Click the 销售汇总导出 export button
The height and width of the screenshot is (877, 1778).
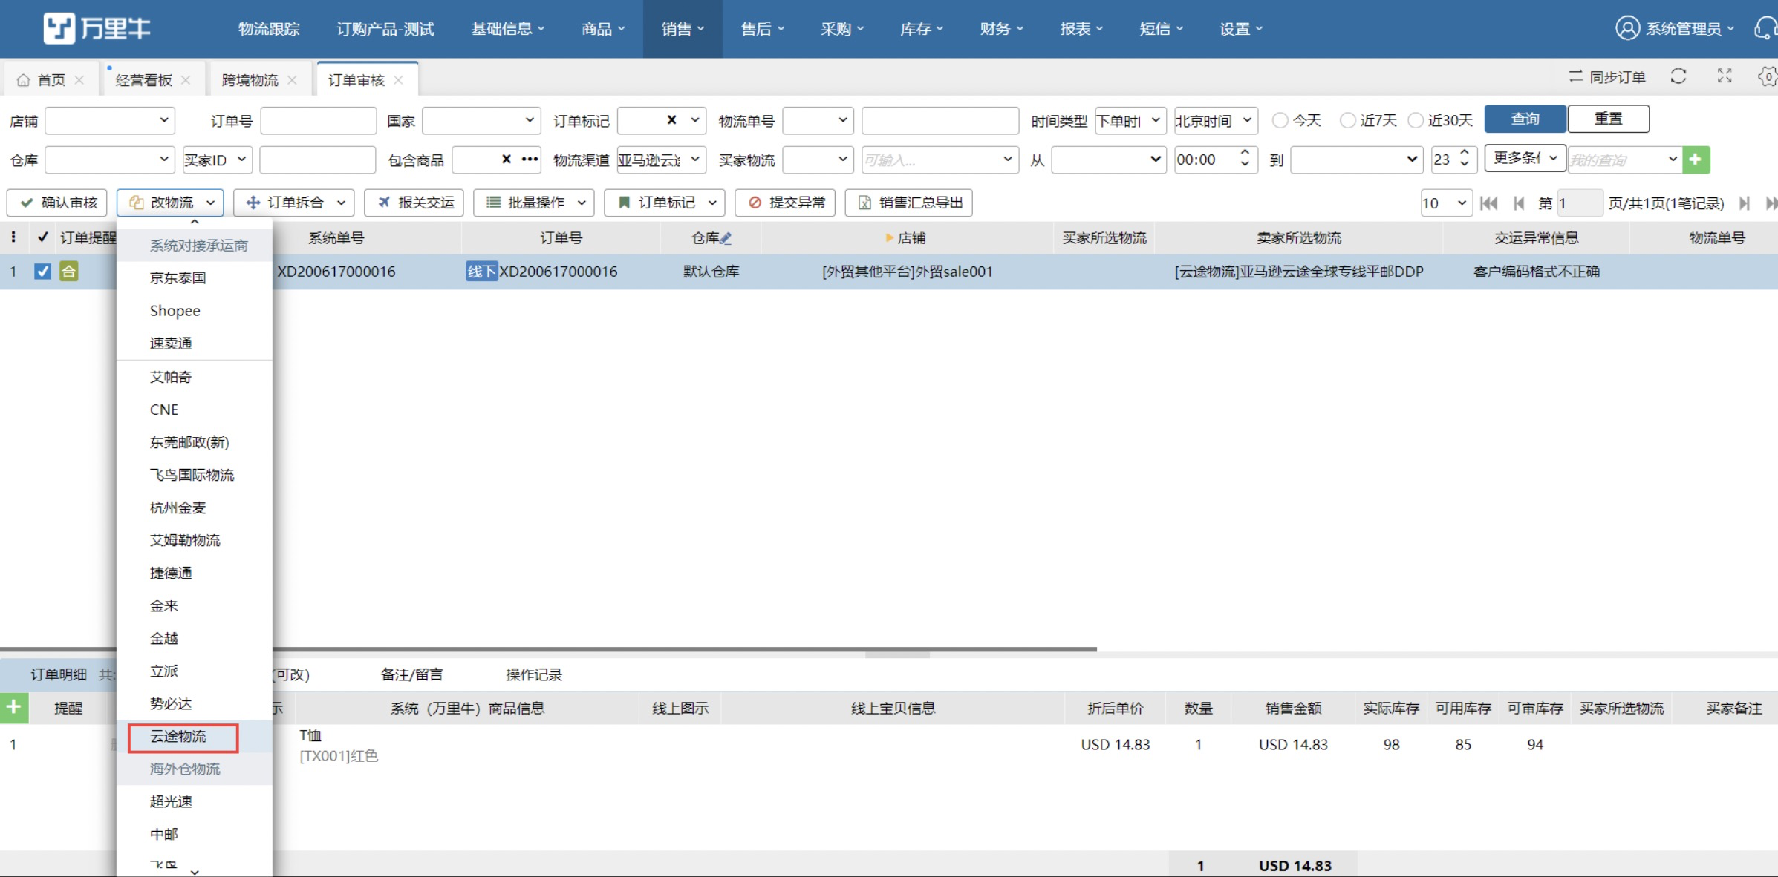pyautogui.click(x=909, y=203)
